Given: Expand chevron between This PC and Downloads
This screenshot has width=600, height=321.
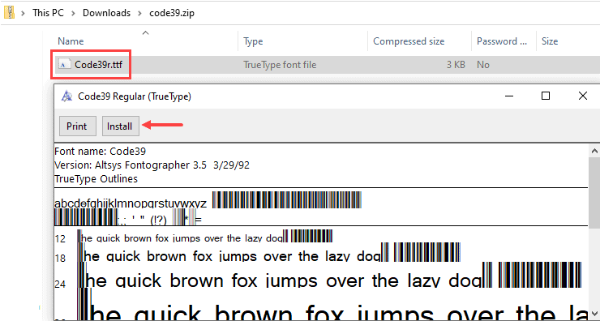Looking at the screenshot, I should pyautogui.click(x=74, y=13).
